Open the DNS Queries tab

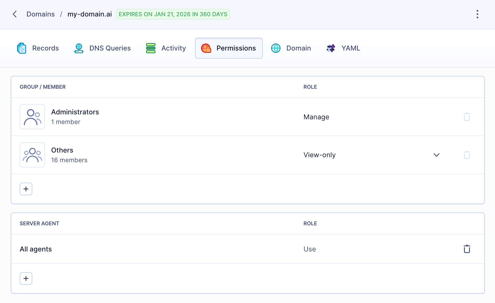[102, 48]
